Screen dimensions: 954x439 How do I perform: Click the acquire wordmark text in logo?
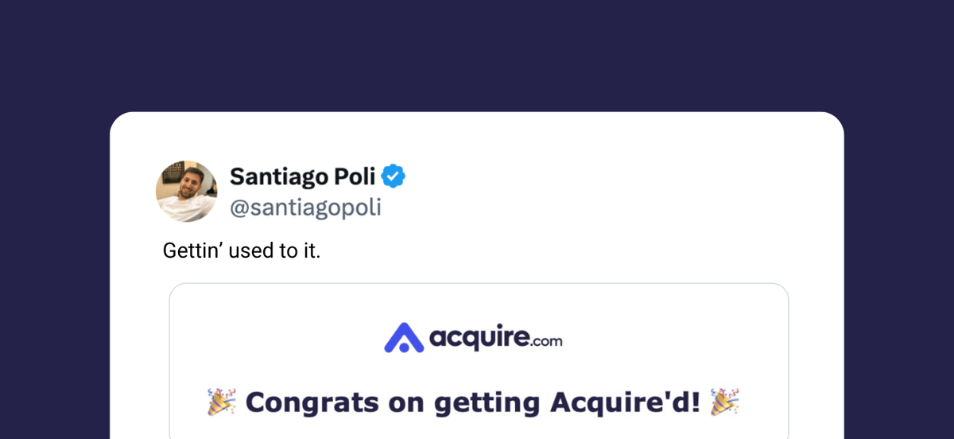tap(480, 338)
